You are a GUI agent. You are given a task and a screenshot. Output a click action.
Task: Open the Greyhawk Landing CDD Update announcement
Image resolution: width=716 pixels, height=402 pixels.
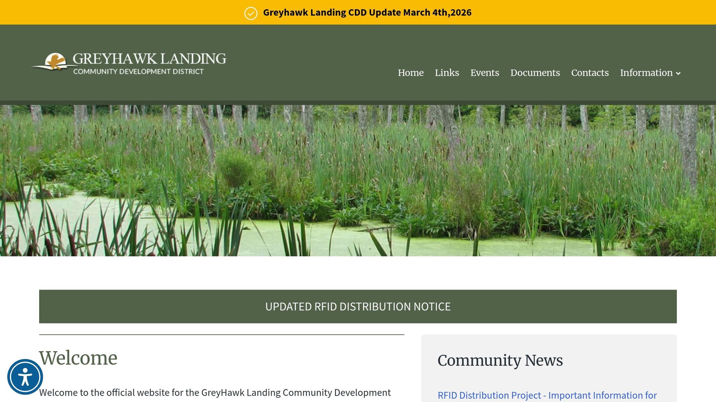tap(367, 13)
